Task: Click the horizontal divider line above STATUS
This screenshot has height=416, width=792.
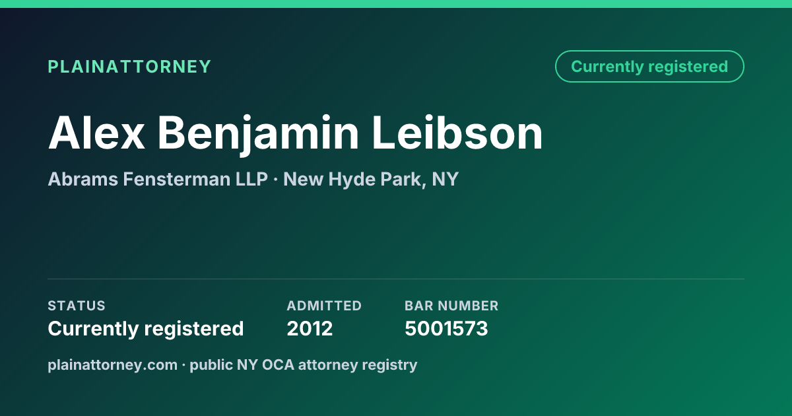Action: pos(396,279)
